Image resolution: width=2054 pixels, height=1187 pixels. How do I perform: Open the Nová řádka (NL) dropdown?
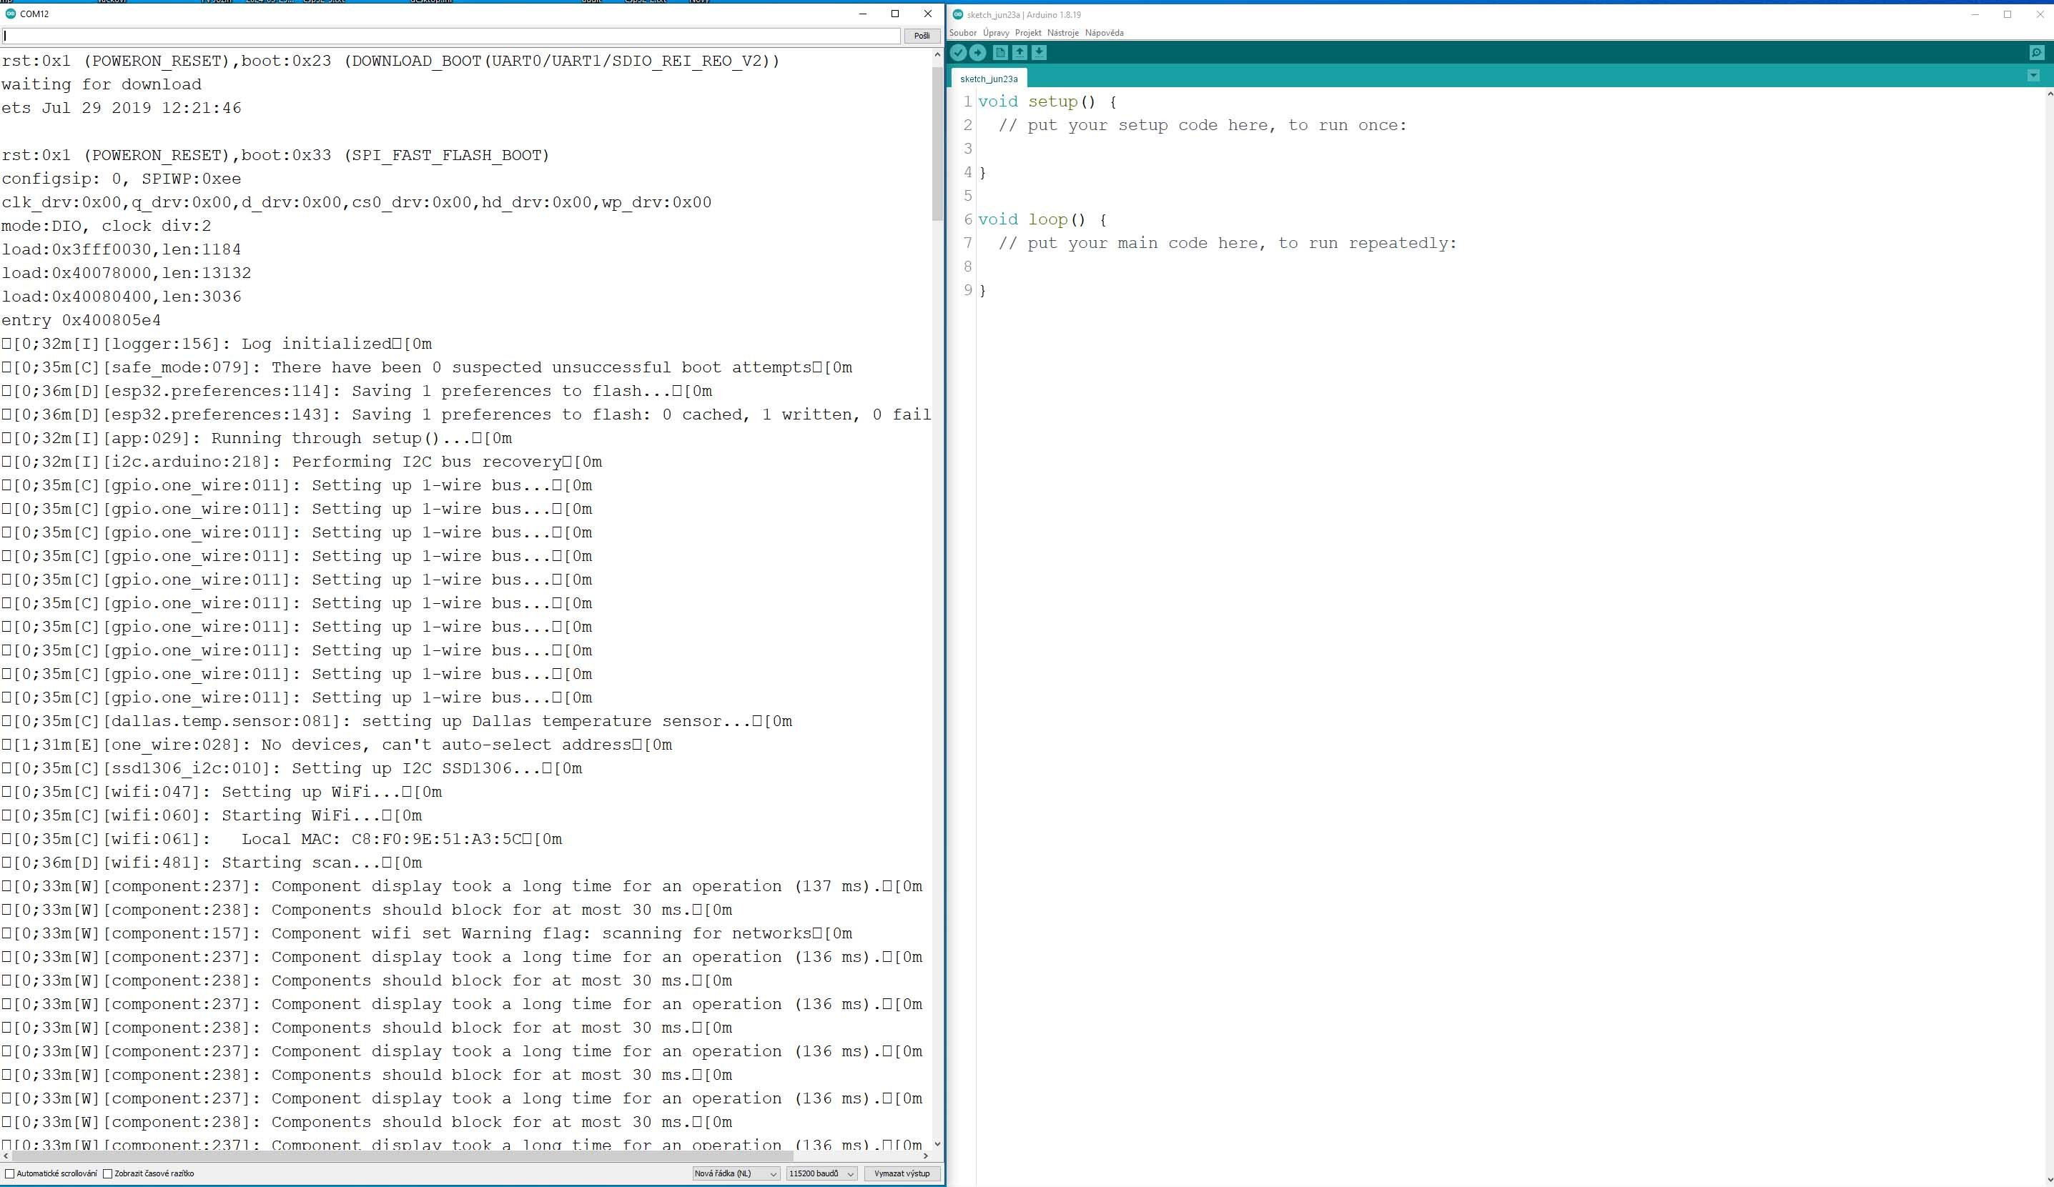coord(735,1173)
